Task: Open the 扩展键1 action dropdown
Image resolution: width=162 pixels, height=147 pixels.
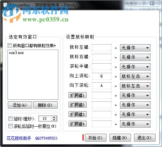Action: [x=135, y=95]
